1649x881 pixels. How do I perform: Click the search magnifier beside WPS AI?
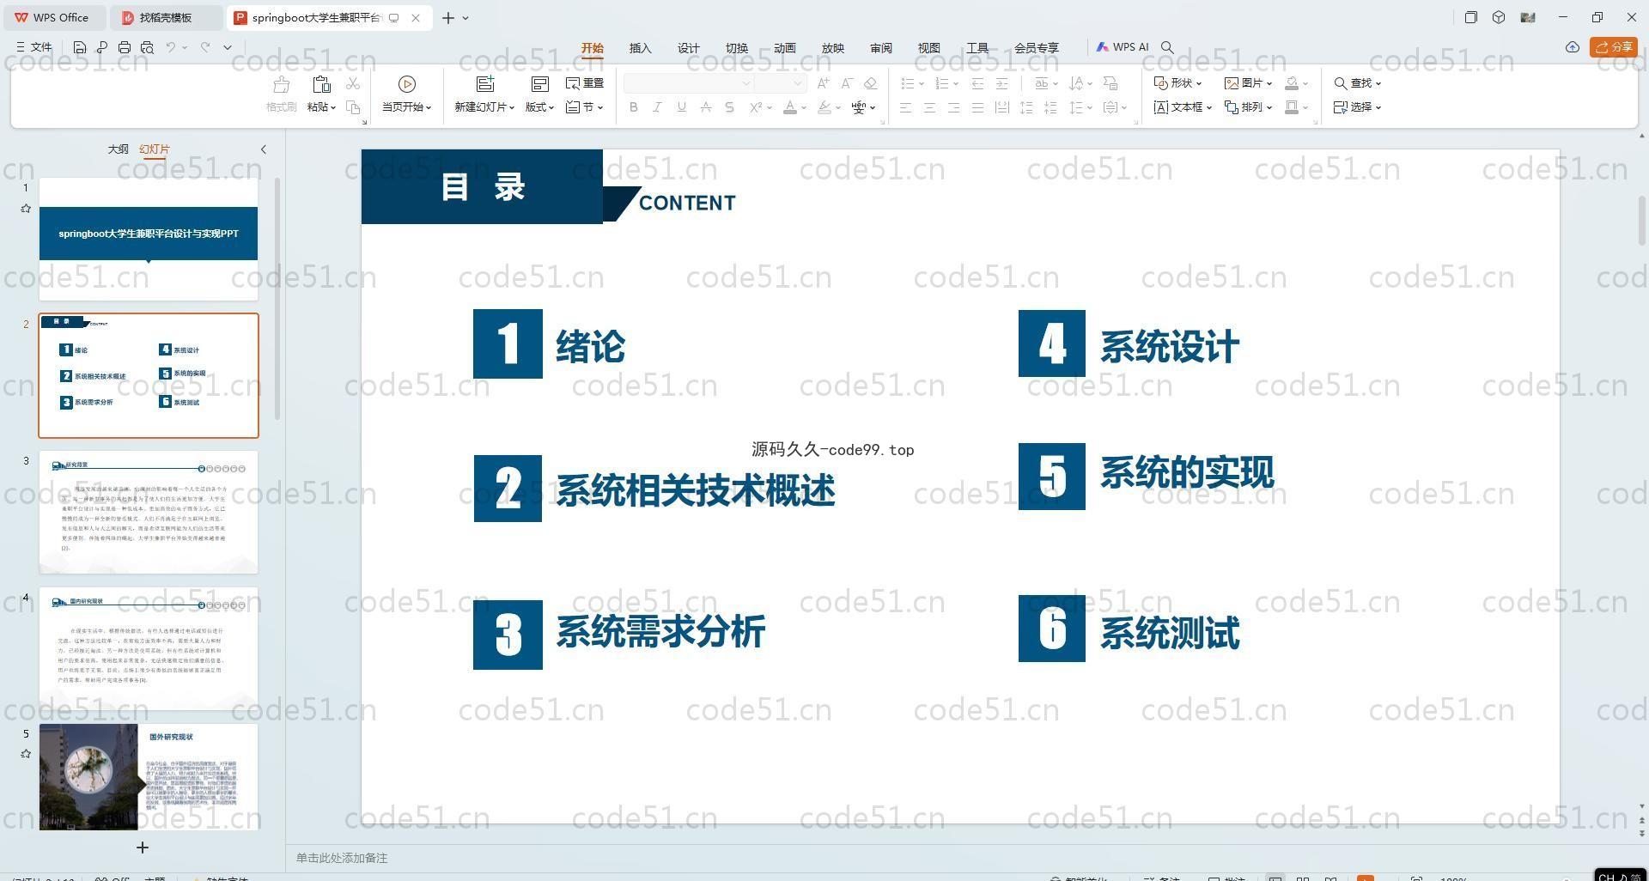pyautogui.click(x=1167, y=47)
